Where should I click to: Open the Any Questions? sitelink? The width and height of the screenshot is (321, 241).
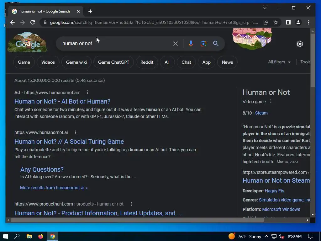click(x=42, y=169)
